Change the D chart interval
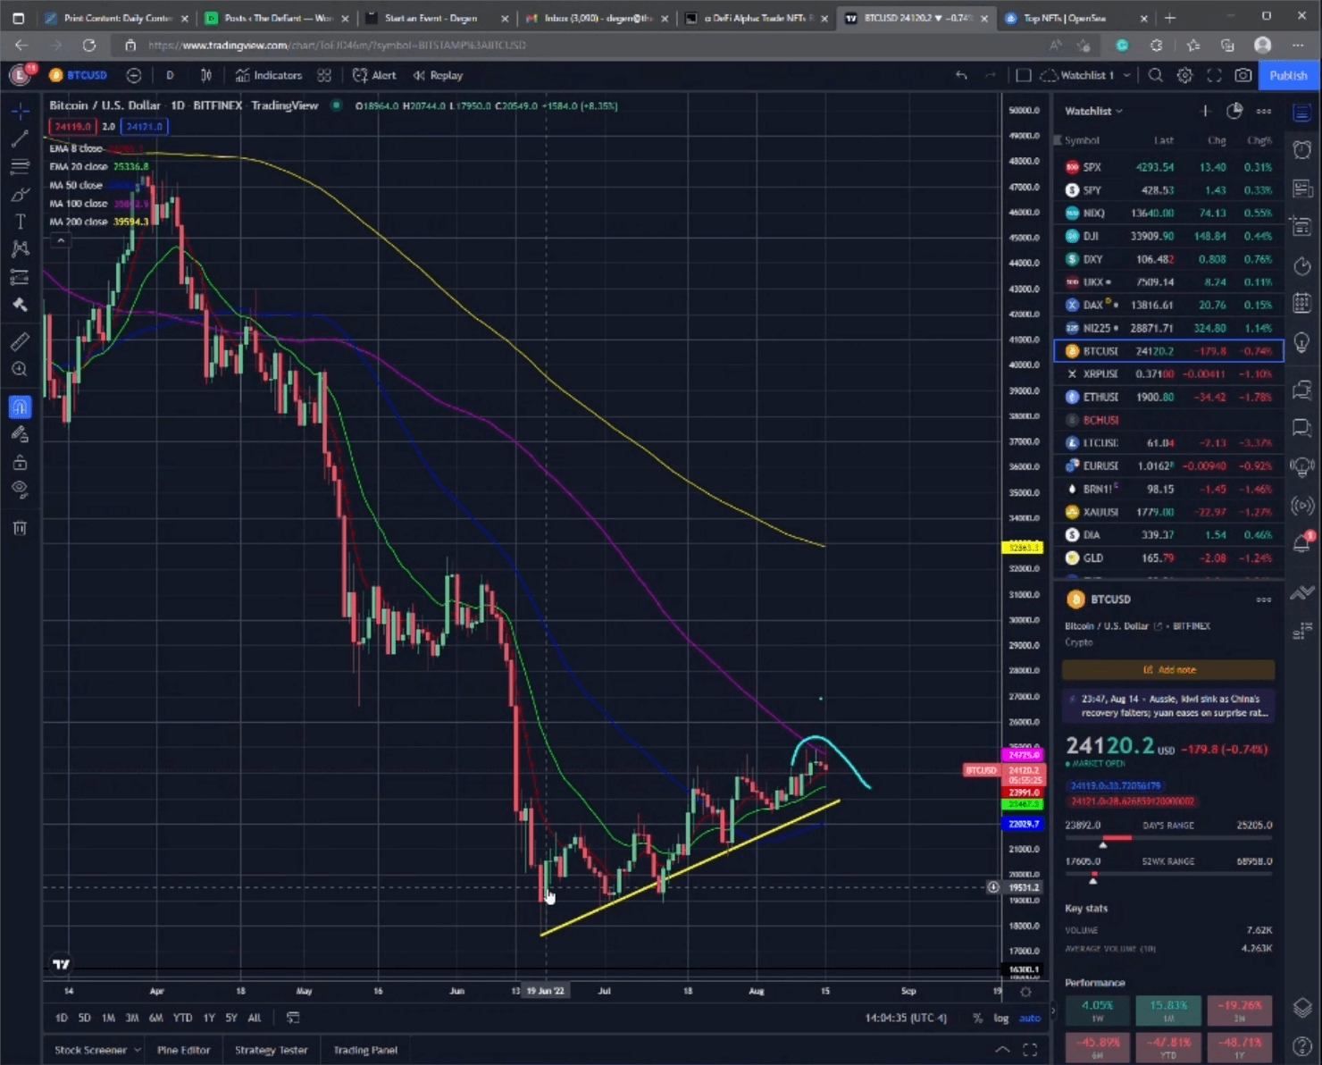Viewport: 1322px width, 1065px height. pos(170,75)
